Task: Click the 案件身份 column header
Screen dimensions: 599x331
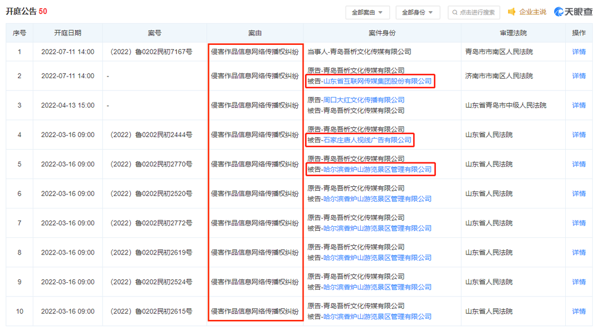Action: click(382, 33)
